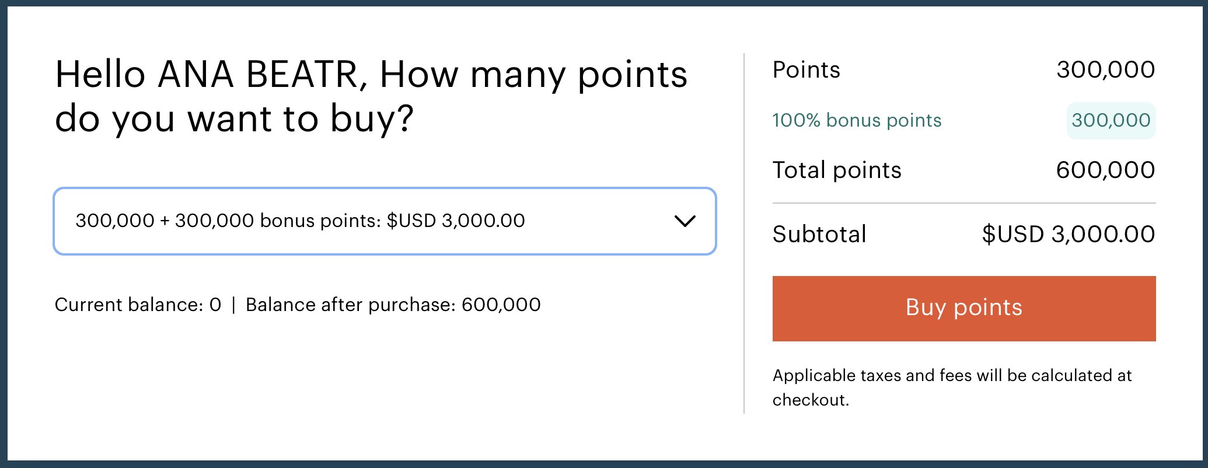1208x468 pixels.
Task: Click the Total points label
Action: pos(836,170)
